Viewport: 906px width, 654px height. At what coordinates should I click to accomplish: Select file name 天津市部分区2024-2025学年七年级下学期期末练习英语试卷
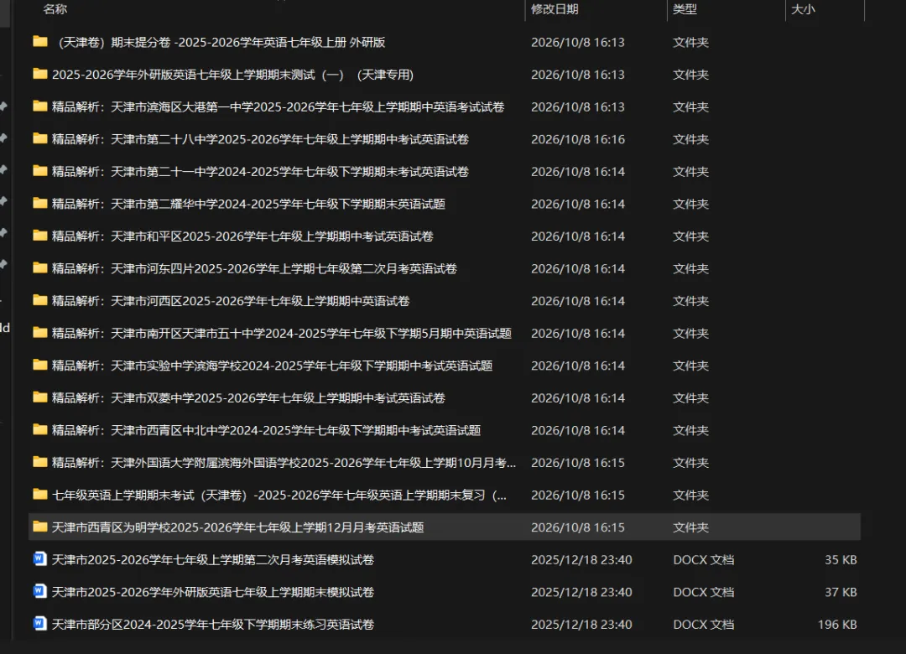213,625
